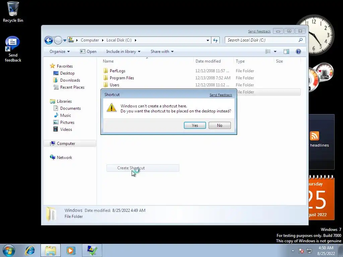Click the search magnifier icon

point(300,40)
